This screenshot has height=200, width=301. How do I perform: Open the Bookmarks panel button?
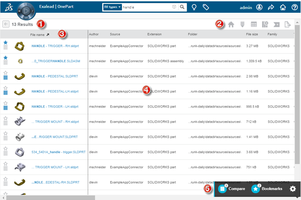point(267,189)
